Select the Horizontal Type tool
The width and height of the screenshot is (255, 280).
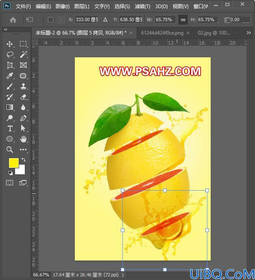click(10, 128)
